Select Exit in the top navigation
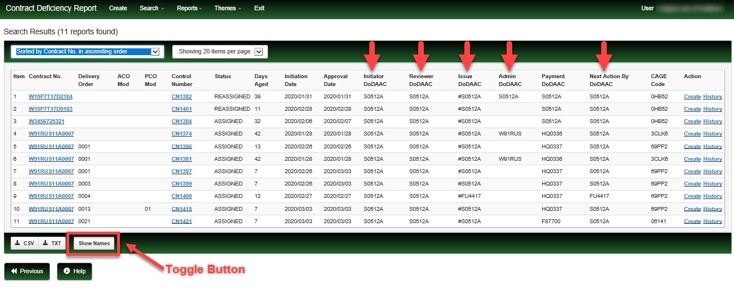The image size is (734, 298). coord(259,8)
